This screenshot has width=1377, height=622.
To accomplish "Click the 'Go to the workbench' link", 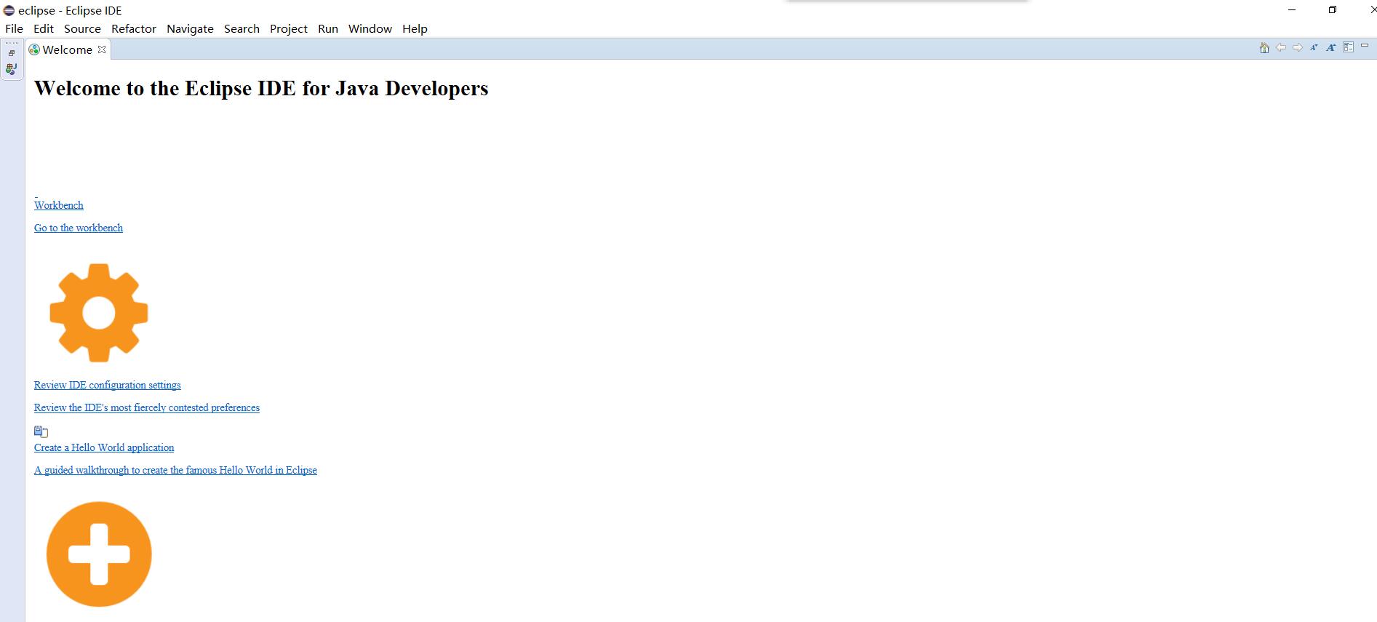I will (79, 228).
